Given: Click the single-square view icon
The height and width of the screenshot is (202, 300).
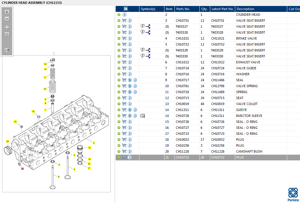Looking at the screenshot, I should point(7,34).
